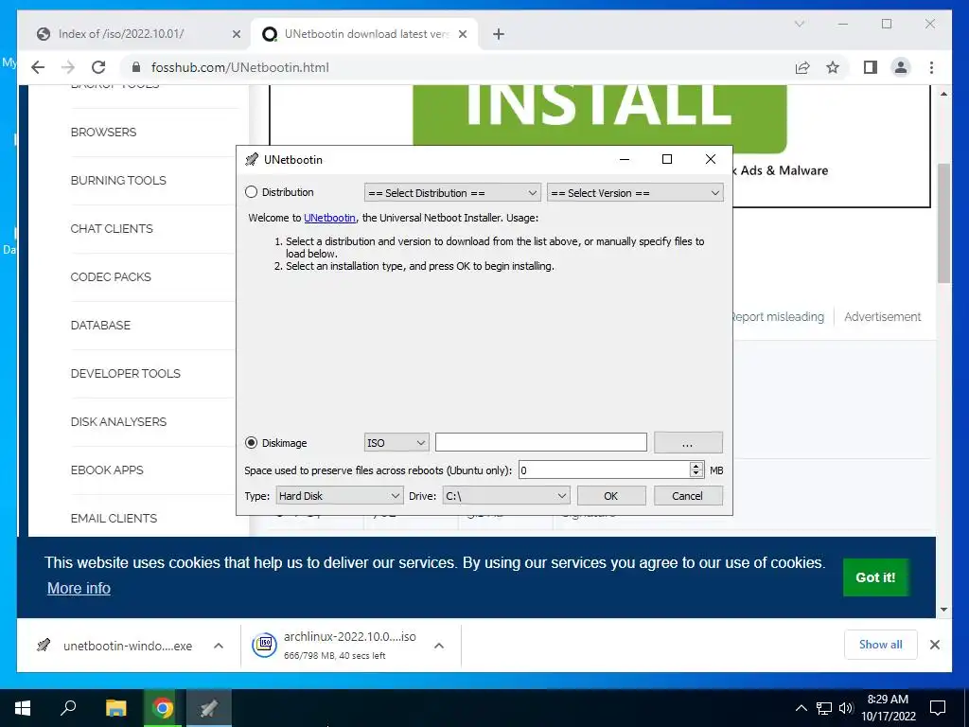969x727 pixels.
Task: Click the page scrollbar up arrow
Action: pyautogui.click(x=943, y=94)
